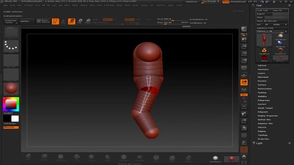Open Quick Sketch
The width and height of the screenshot is (294, 165).
point(43,21)
